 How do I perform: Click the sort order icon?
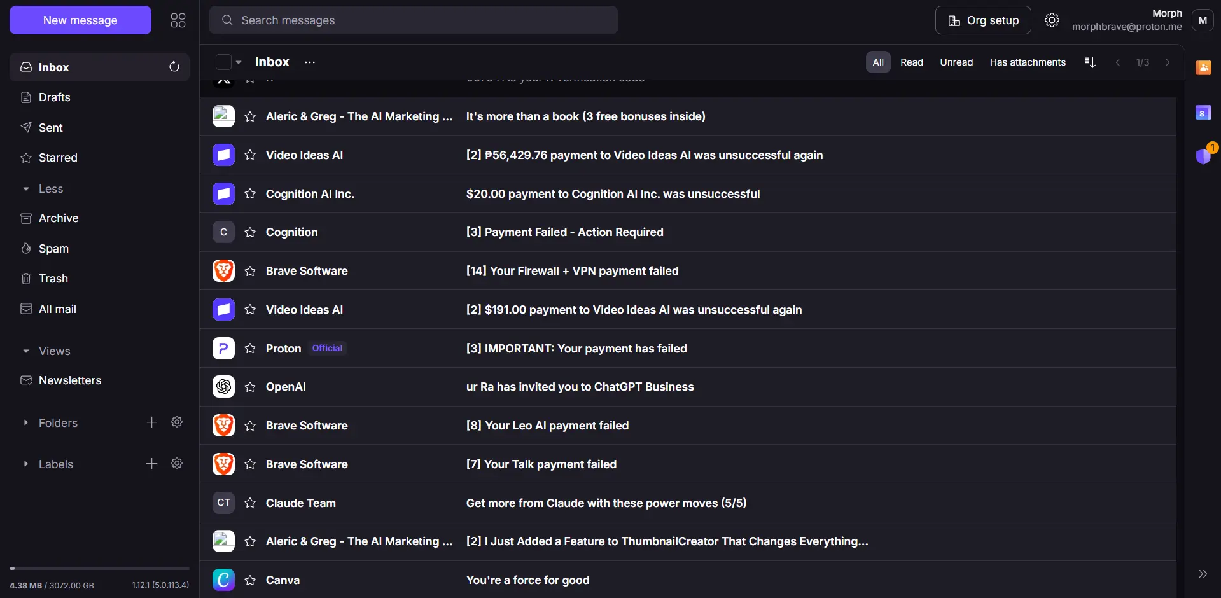tap(1090, 62)
